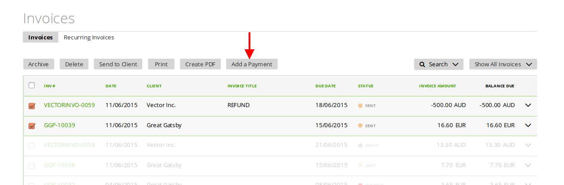The height and width of the screenshot is (185, 564).
Task: Uncheck invoice GGP-10039
Action: click(x=31, y=125)
